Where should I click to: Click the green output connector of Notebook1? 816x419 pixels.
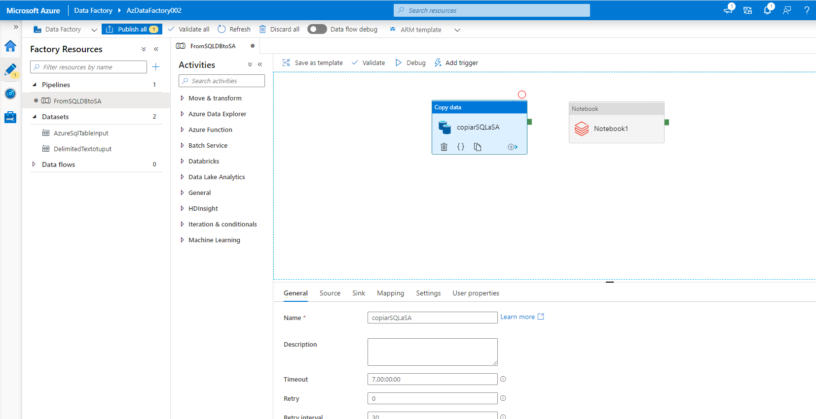coord(667,122)
